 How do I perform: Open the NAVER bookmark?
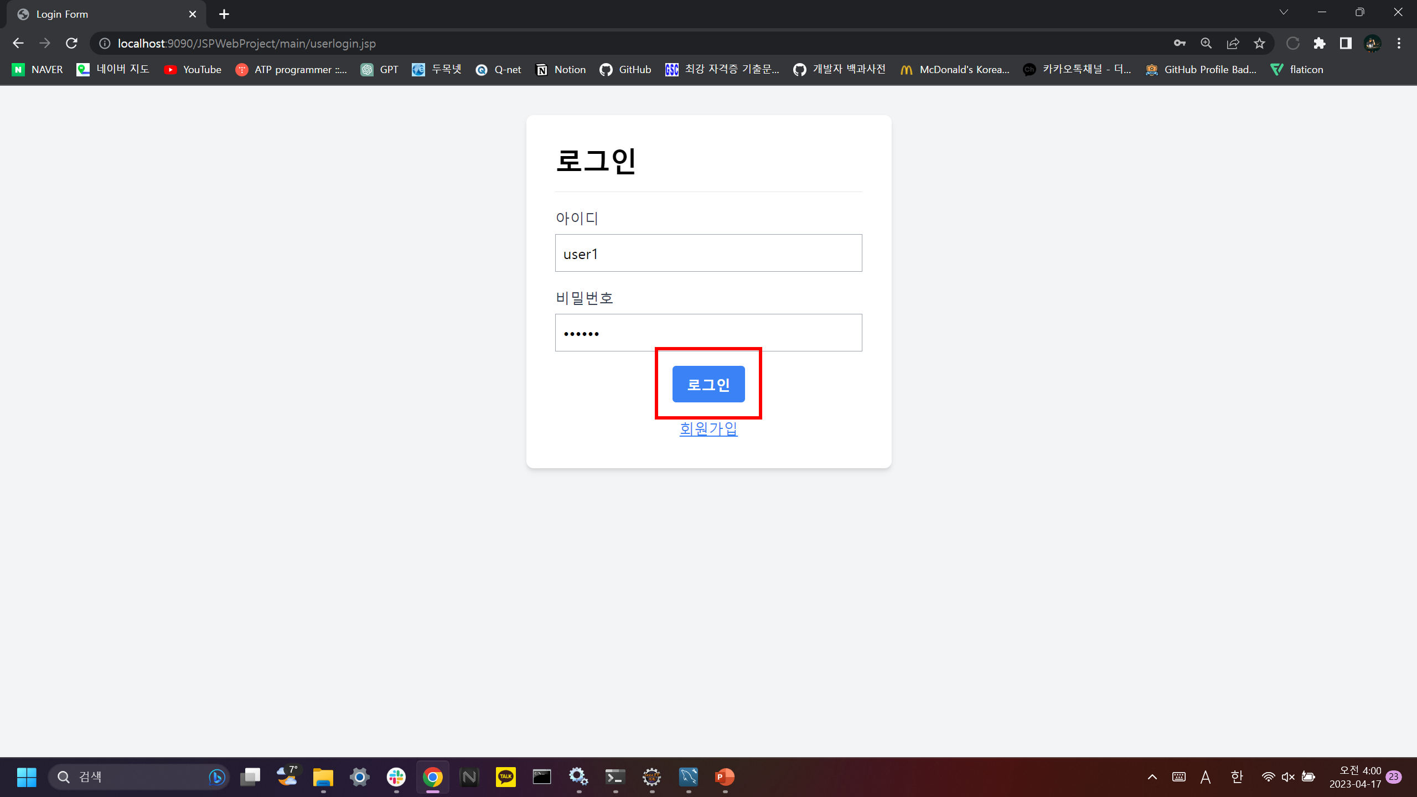tap(36, 69)
